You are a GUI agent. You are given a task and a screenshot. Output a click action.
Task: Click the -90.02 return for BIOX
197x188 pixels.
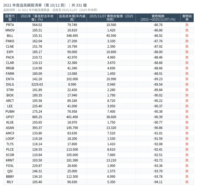158,95
